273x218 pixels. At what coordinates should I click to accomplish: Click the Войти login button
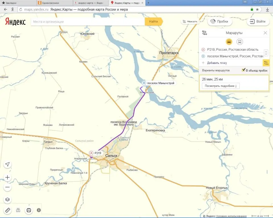(258, 22)
